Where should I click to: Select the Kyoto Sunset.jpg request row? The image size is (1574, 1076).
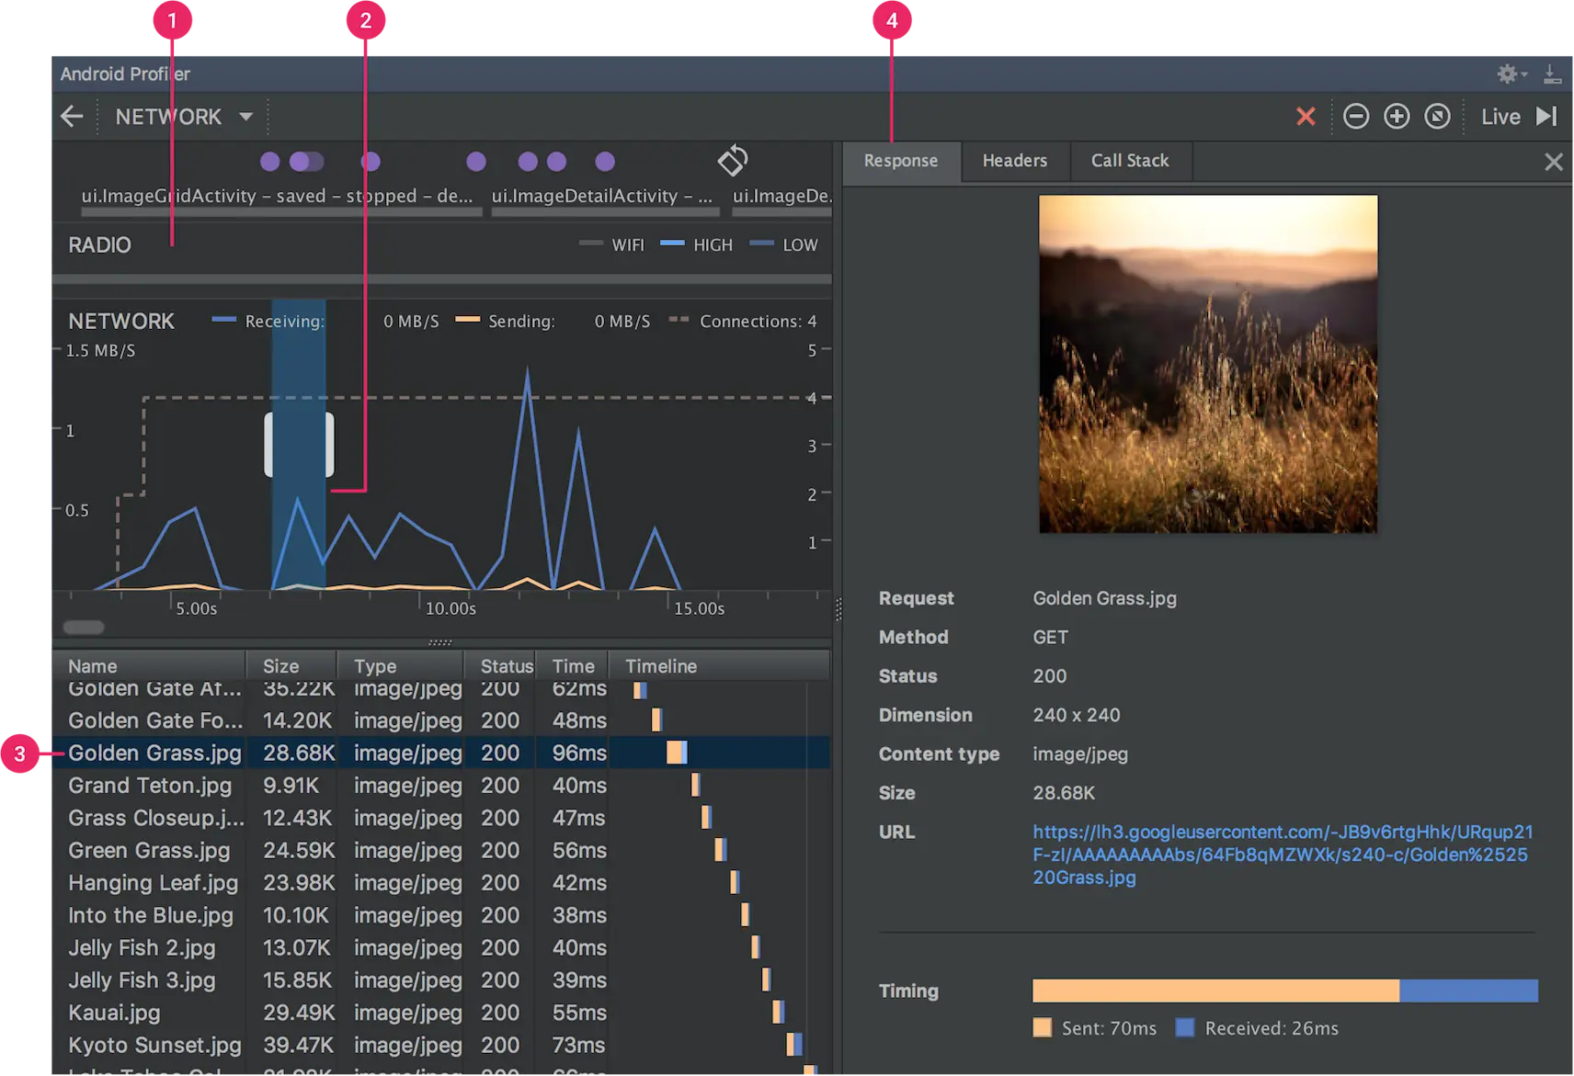tap(154, 1046)
